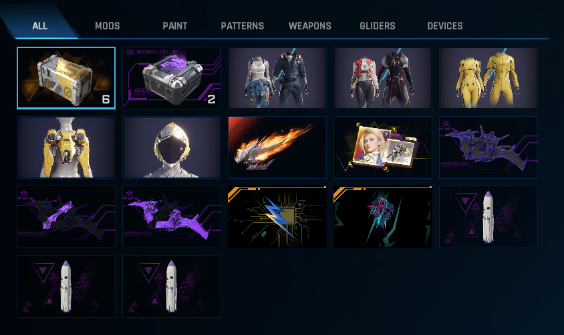Choose the denim jacket outfit pair
Image resolution: width=564 pixels, height=335 pixels.
point(277,78)
